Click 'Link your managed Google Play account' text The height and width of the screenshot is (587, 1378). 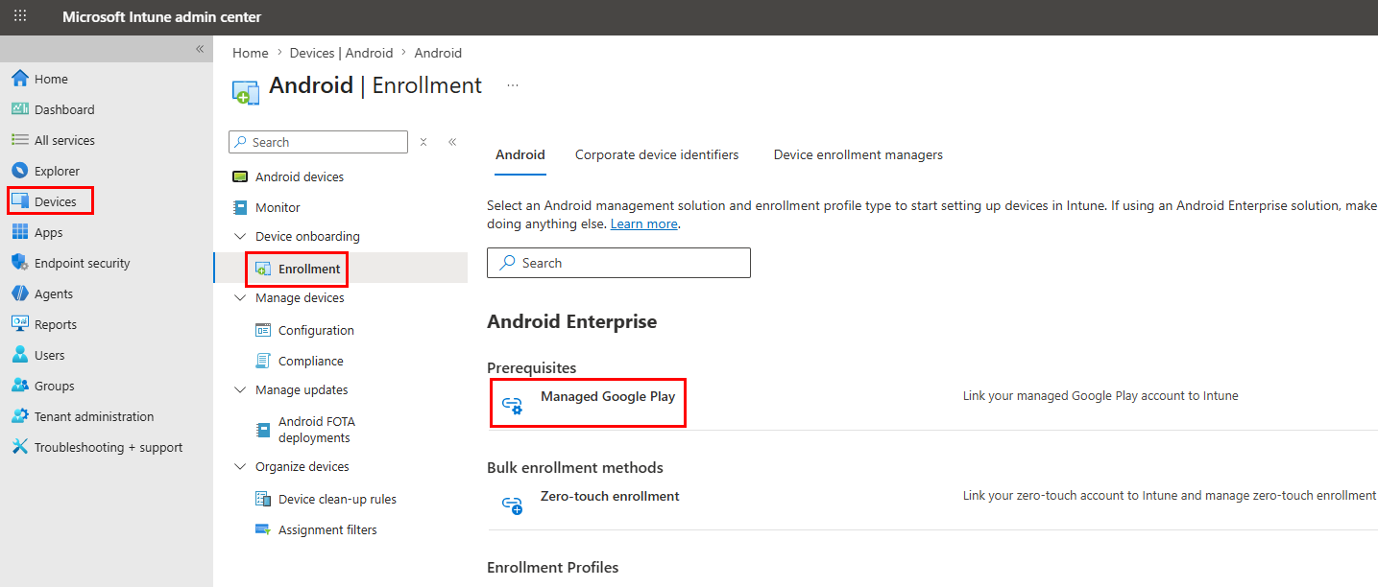click(1100, 395)
